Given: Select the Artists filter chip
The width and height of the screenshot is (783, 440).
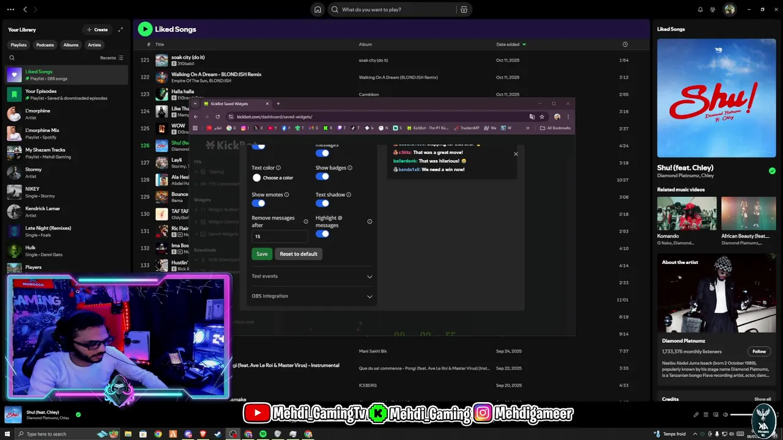Looking at the screenshot, I should tap(94, 45).
